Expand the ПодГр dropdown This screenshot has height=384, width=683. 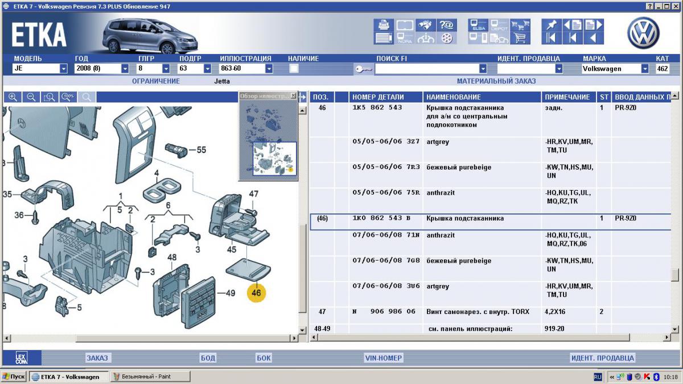coord(207,68)
